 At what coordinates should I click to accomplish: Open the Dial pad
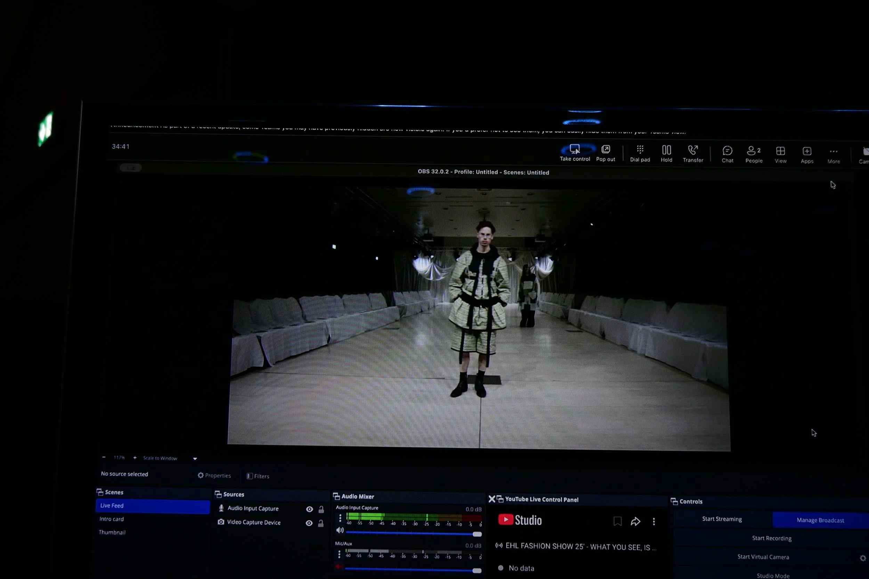pyautogui.click(x=640, y=150)
